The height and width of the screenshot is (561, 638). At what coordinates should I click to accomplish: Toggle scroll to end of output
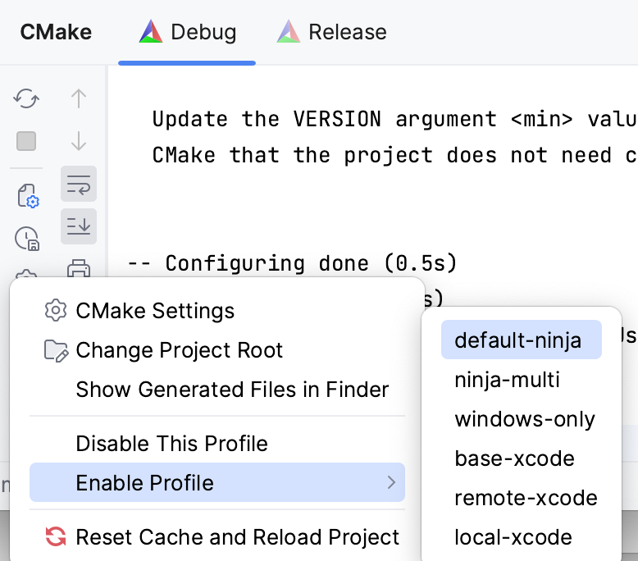[79, 226]
